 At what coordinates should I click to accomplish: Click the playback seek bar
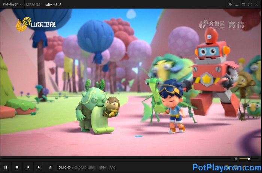pos(117,158)
